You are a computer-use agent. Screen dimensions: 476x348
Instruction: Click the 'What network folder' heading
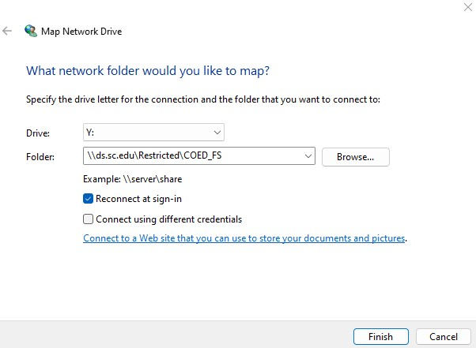pos(148,71)
